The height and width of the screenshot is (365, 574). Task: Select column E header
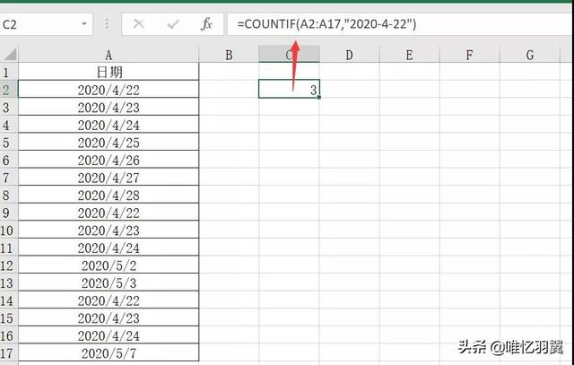tap(409, 55)
